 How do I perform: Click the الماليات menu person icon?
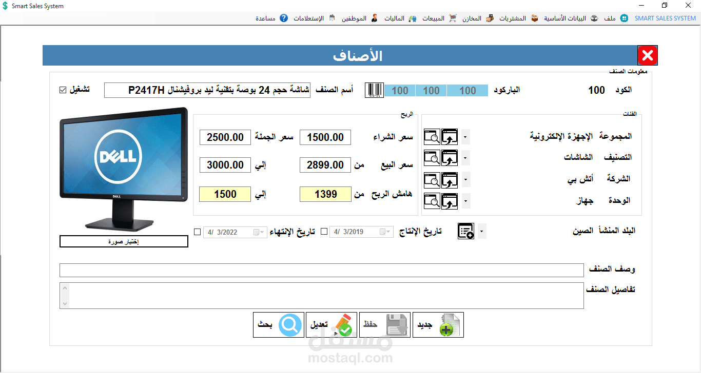tap(374, 18)
